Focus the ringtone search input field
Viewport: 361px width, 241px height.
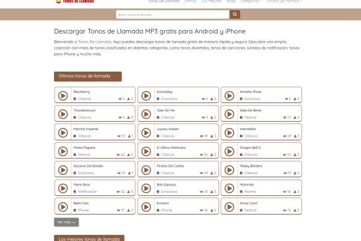[173, 14]
